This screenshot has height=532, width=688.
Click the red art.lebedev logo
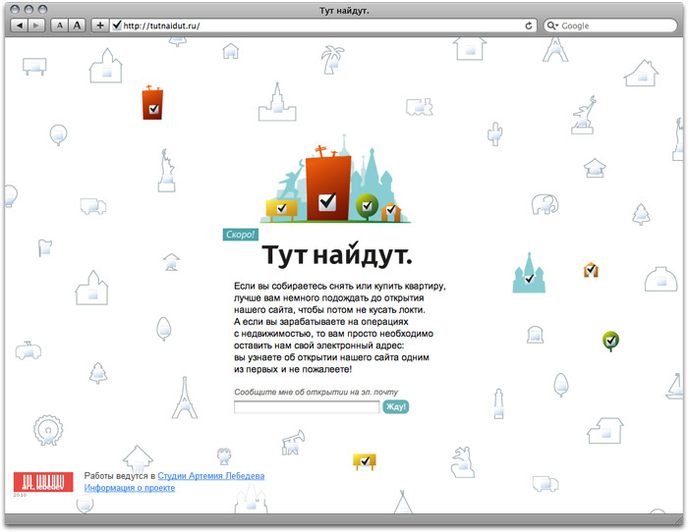pos(43,482)
